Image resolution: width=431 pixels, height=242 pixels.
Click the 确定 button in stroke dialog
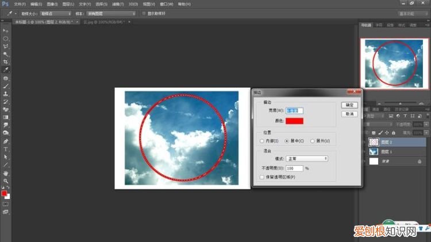[348, 105]
